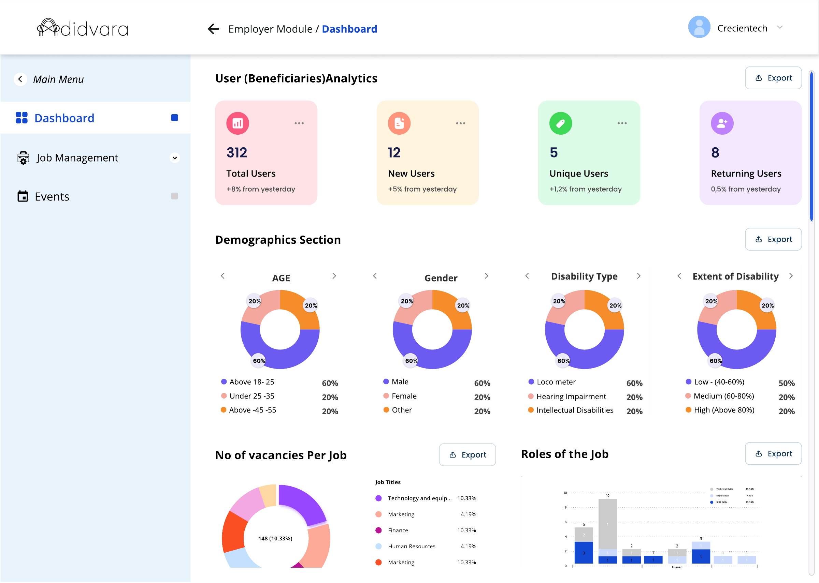819x583 pixels.
Task: Go to next chart after AGE
Action: [334, 276]
